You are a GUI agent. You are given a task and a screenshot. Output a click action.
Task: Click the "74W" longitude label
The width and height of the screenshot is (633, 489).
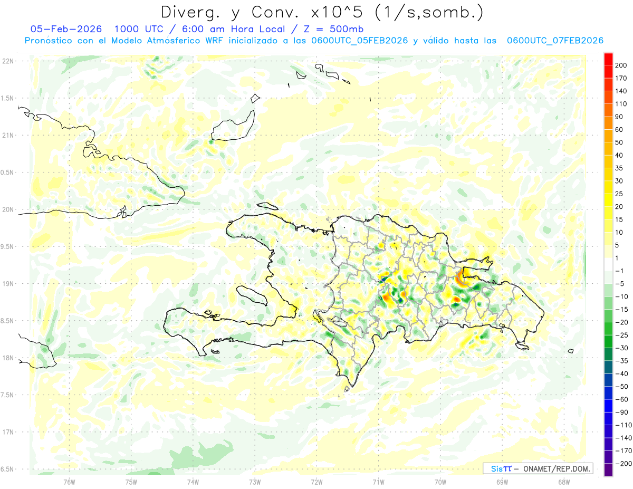click(193, 482)
